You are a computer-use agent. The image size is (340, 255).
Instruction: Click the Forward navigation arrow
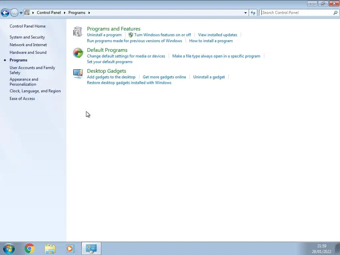point(14,13)
